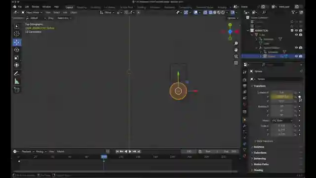Screen dimensions: 316x178
Task: Open the viewport Options dropdown
Action: point(233,18)
